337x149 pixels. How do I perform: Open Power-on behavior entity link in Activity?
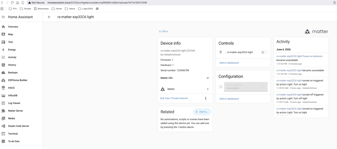click(x=299, y=56)
